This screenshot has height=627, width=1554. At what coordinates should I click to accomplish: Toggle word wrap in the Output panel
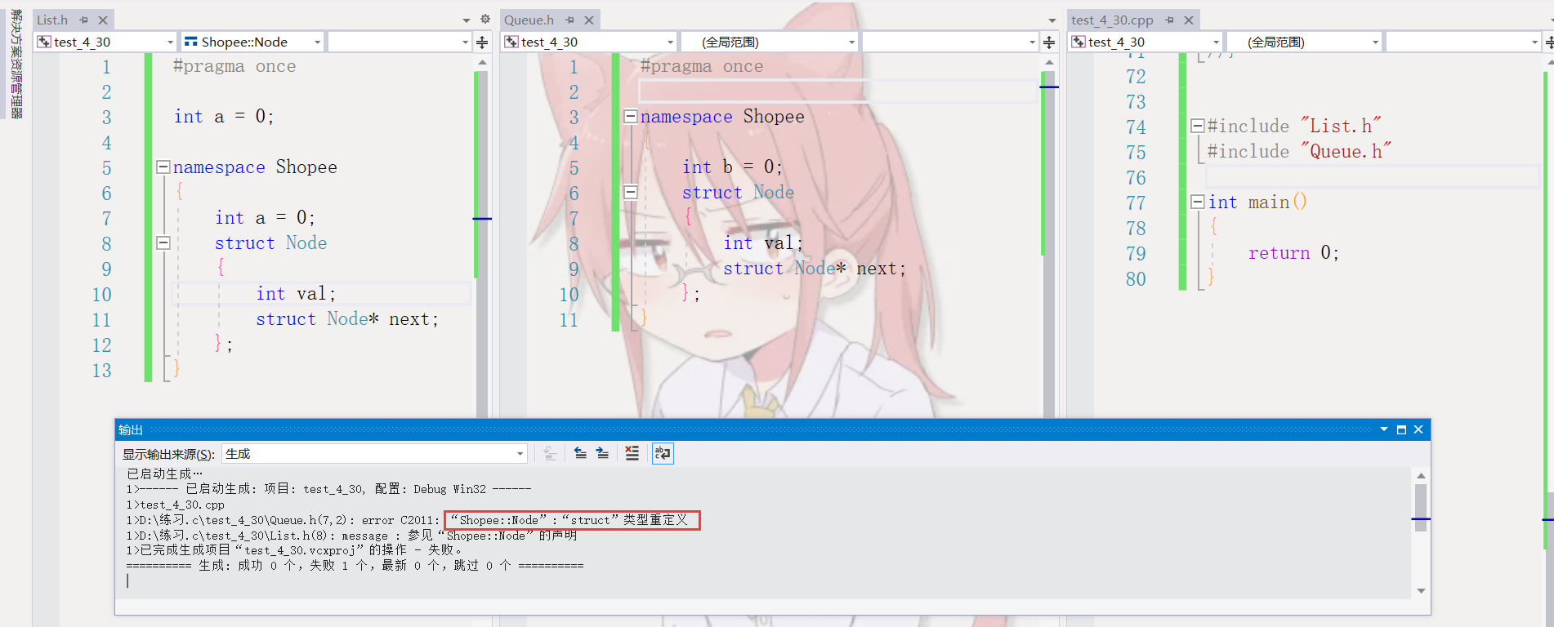click(x=663, y=453)
